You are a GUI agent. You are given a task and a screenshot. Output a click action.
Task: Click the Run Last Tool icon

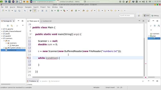point(64,10)
